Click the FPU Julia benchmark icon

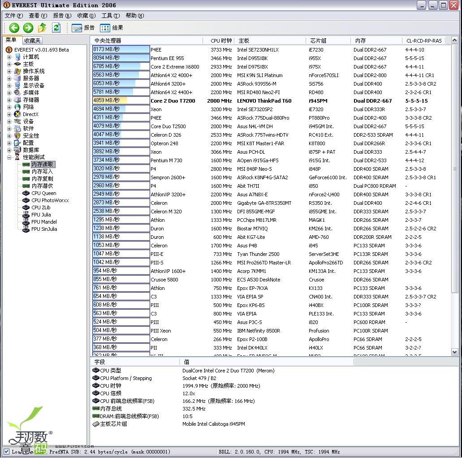coord(26,215)
